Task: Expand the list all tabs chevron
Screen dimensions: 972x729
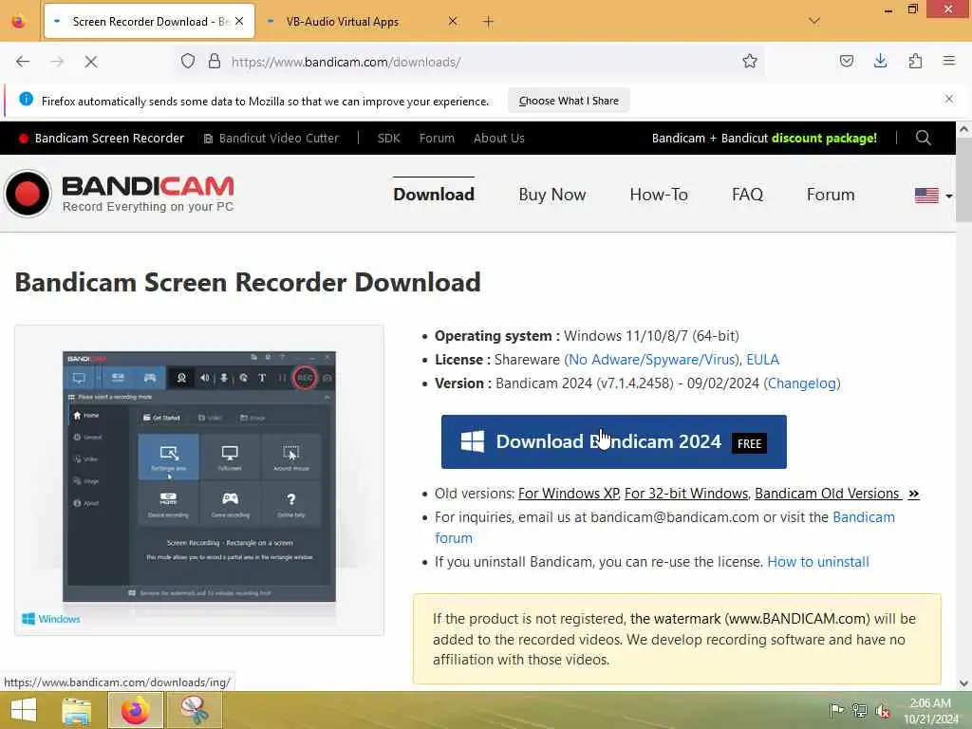Action: point(814,21)
